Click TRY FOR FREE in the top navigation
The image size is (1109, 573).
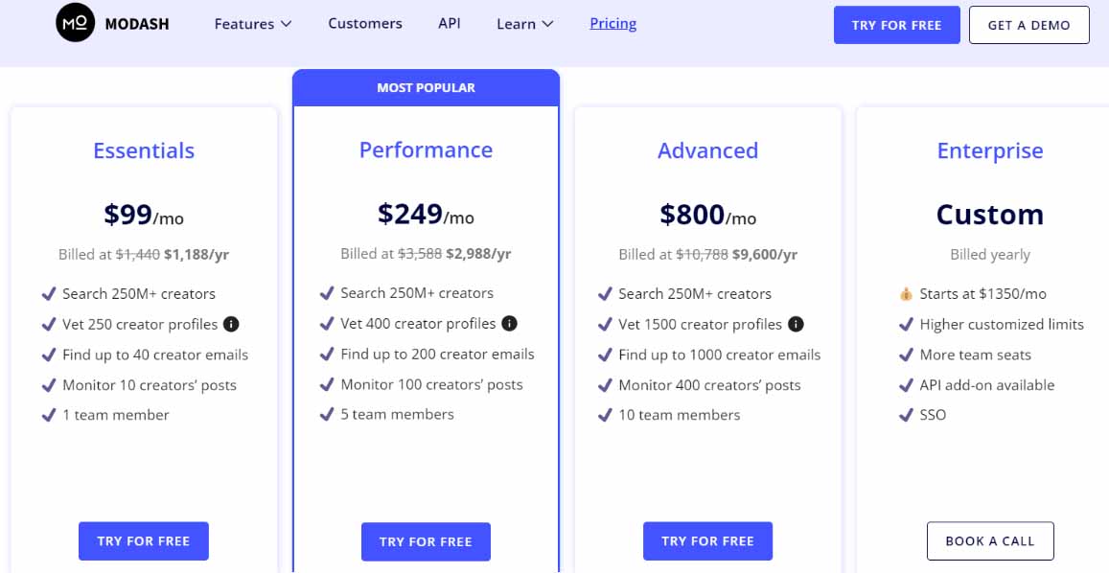tap(897, 25)
